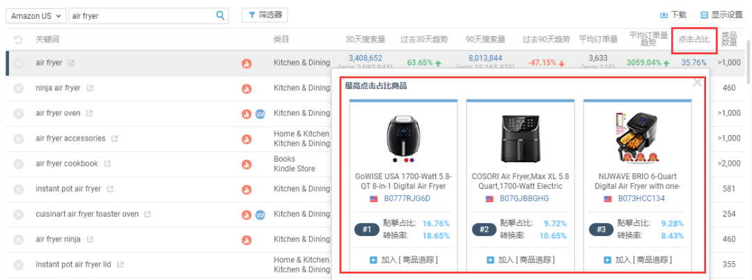Open the Amazon US marketplace dropdown
Image resolution: width=752 pixels, height=280 pixels.
coord(36,16)
